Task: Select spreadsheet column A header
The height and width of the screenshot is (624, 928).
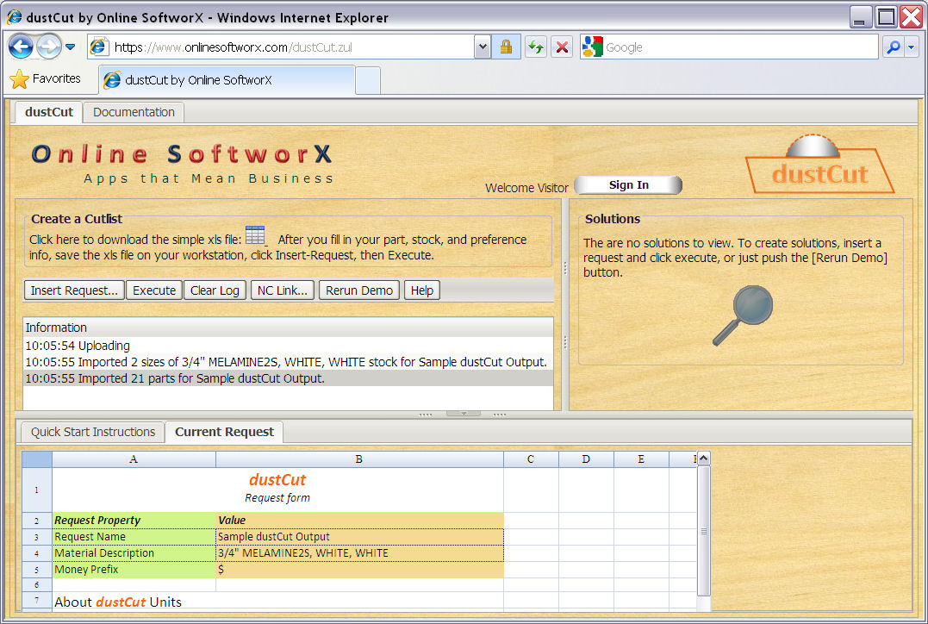Action: [x=134, y=459]
